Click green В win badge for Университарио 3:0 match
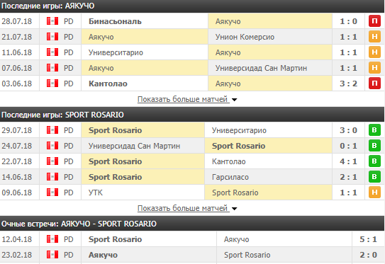Viewport: 385px width, 264px height. 374,130
